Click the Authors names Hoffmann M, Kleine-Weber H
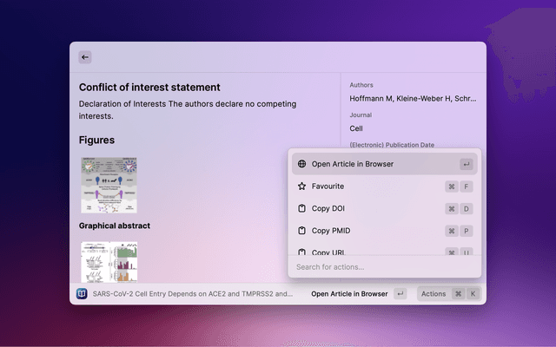 [x=413, y=99]
